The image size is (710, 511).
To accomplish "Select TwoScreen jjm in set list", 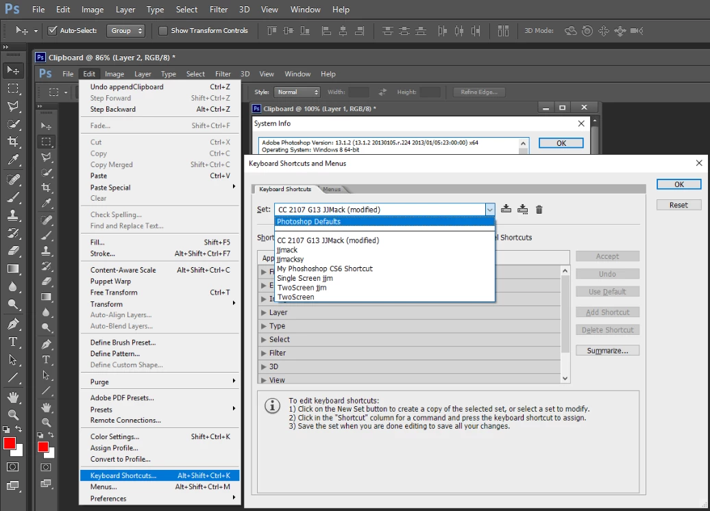I will click(x=384, y=288).
